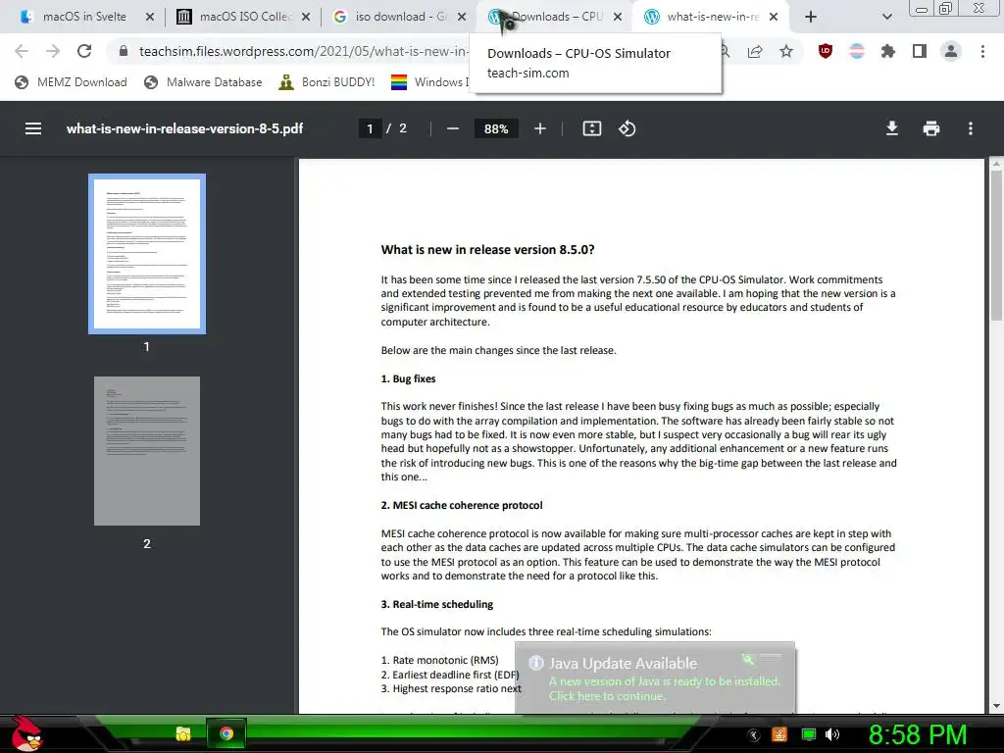
Task: Open the Extensions puzzle menu
Action: tap(888, 51)
